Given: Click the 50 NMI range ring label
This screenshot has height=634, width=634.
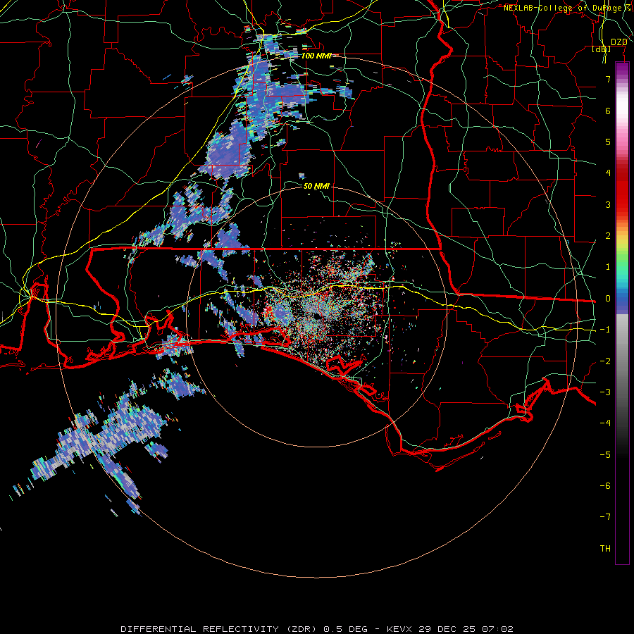Looking at the screenshot, I should [316, 187].
